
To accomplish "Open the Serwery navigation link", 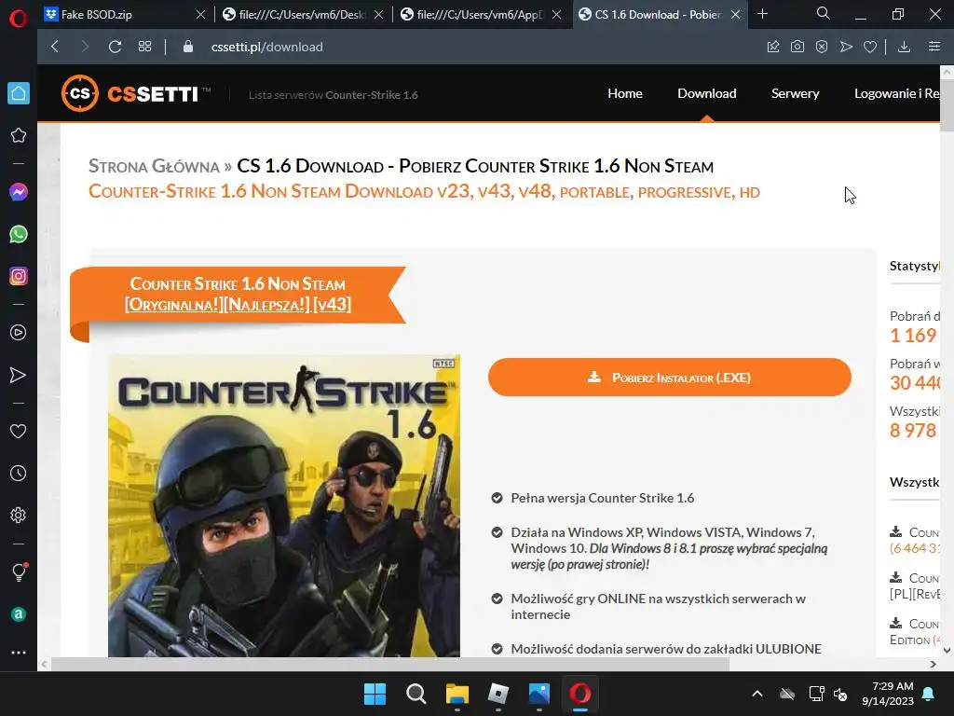I will click(x=796, y=93).
